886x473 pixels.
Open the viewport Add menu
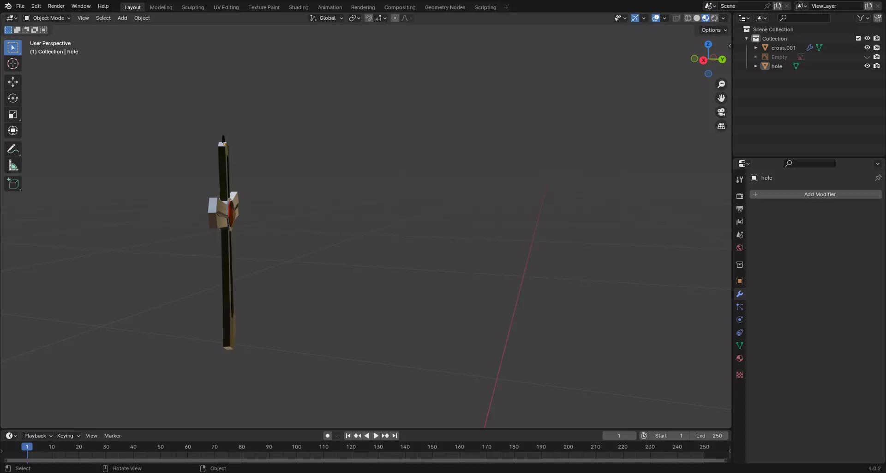coord(122,18)
